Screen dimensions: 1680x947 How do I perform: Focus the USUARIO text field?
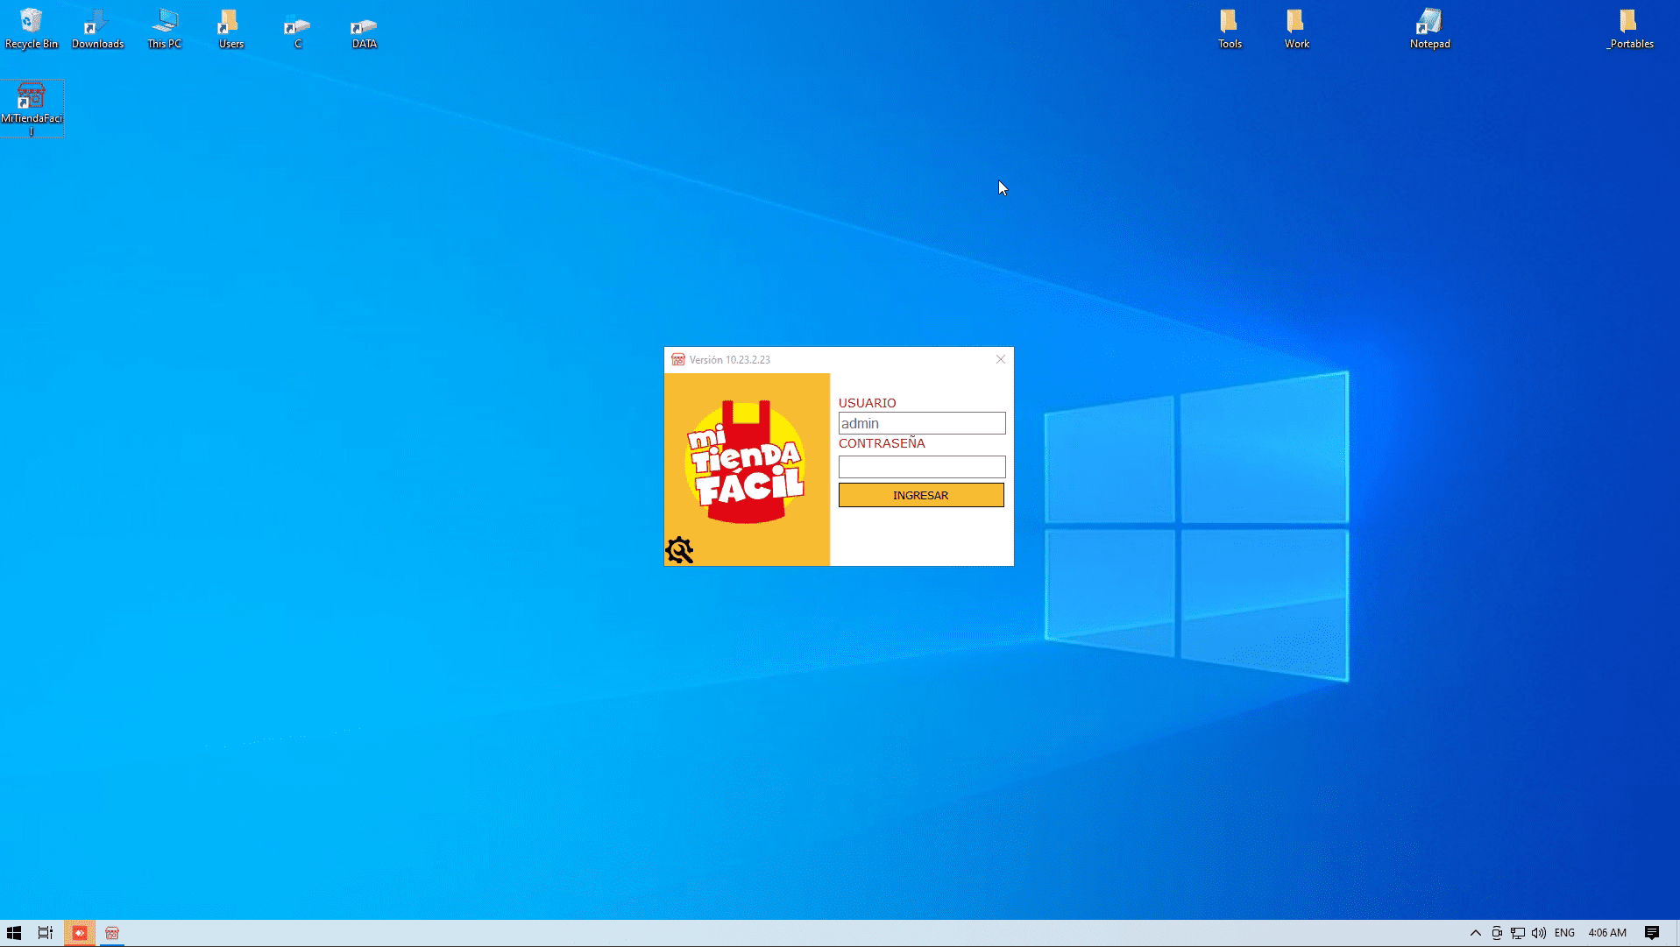(921, 423)
